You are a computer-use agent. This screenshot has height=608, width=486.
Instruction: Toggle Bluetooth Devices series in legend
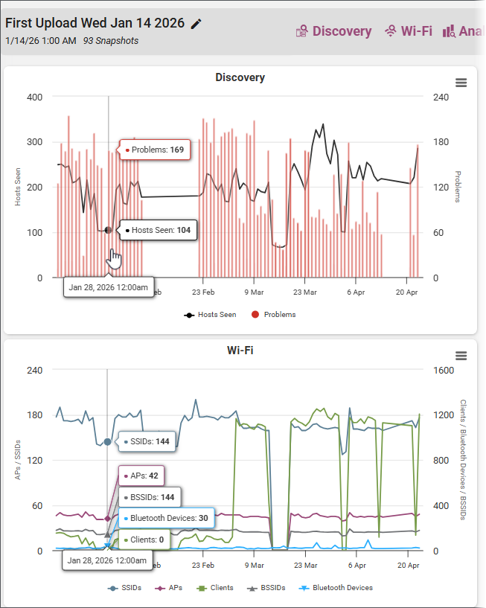[336, 588]
